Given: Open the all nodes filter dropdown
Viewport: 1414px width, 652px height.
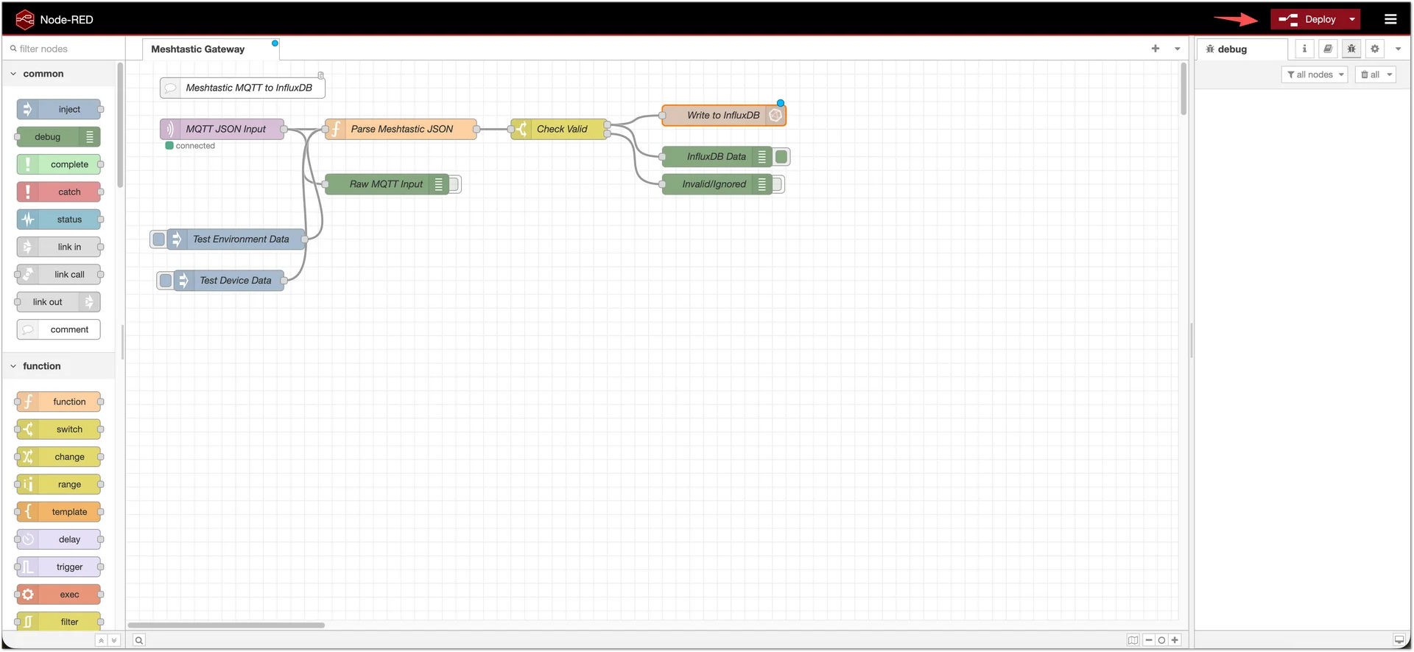Looking at the screenshot, I should click(1315, 74).
